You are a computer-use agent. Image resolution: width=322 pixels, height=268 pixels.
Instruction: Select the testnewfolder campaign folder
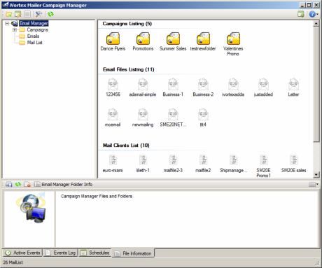pos(203,42)
